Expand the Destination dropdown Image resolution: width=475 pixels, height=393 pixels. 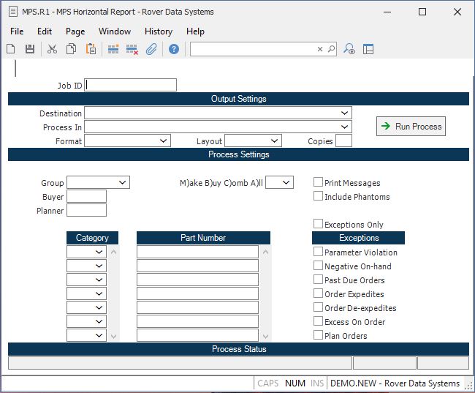pyautogui.click(x=344, y=113)
